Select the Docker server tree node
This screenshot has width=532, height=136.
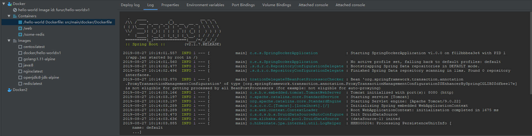[x=19, y=4]
